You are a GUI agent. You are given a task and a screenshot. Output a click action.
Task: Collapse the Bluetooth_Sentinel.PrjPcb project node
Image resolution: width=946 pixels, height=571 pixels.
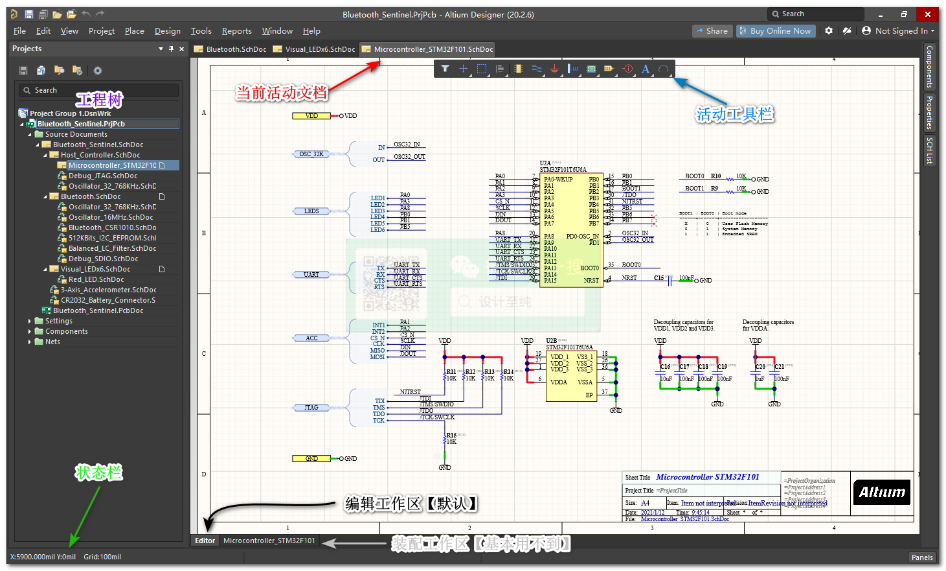21,124
